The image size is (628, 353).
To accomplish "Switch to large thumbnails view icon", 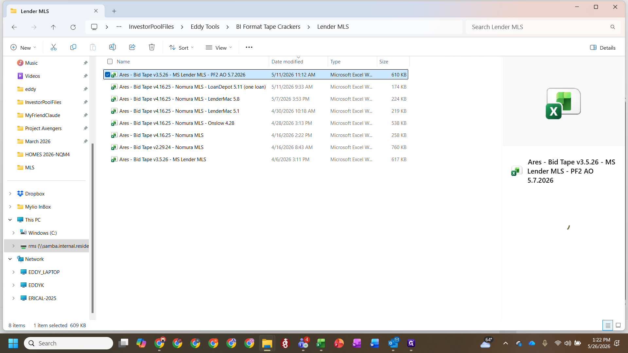I will [x=618, y=325].
